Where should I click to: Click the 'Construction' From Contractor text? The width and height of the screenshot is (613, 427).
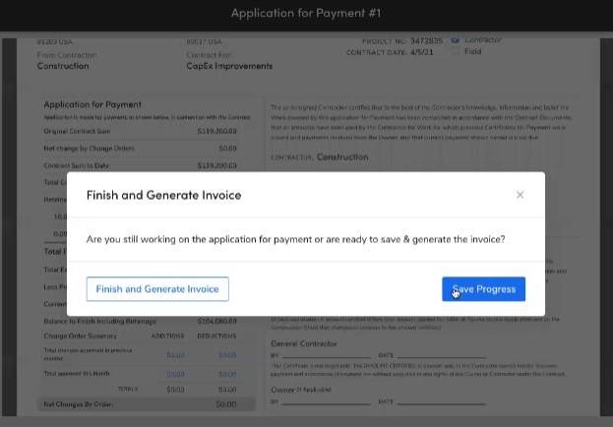[63, 66]
